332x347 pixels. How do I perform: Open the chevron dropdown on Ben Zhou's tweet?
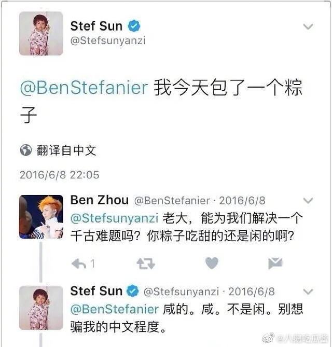click(308, 201)
